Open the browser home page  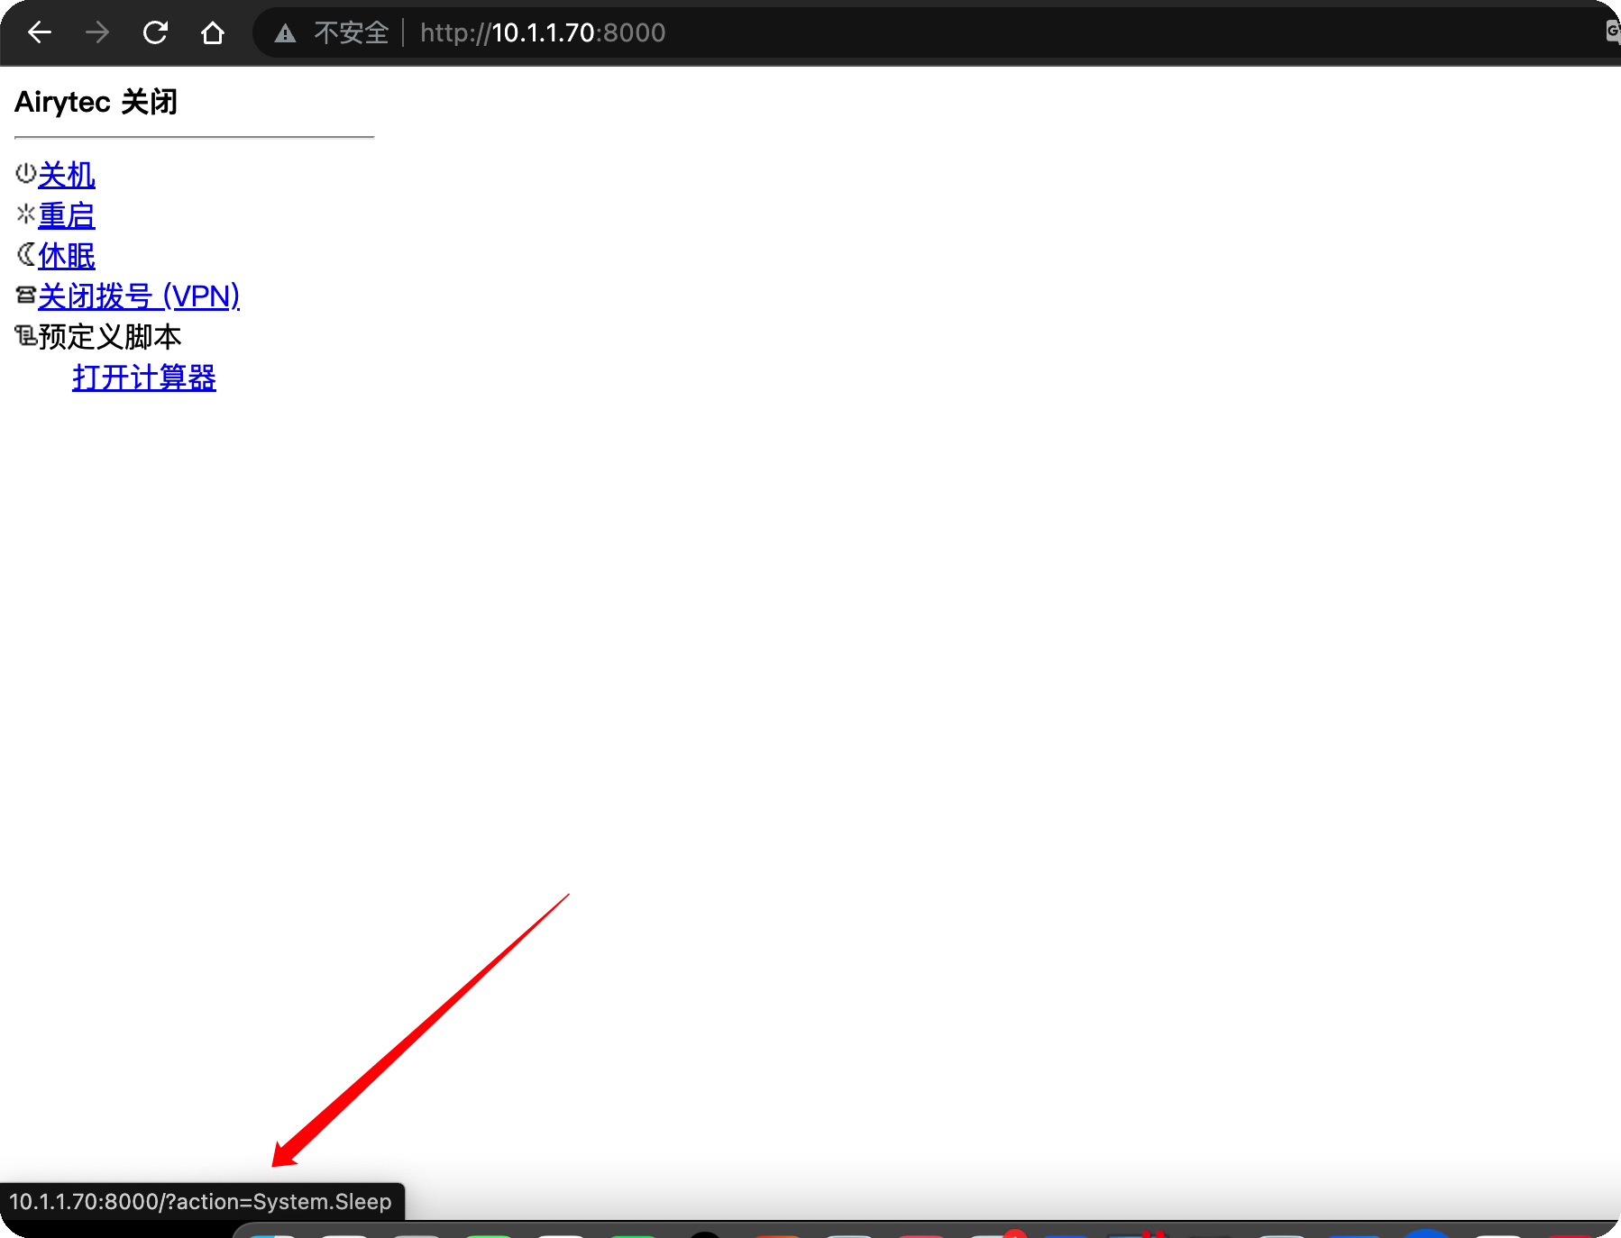[213, 33]
